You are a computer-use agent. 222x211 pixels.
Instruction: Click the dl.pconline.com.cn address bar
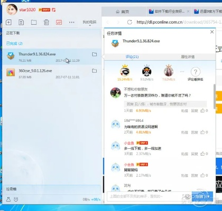[179, 22]
